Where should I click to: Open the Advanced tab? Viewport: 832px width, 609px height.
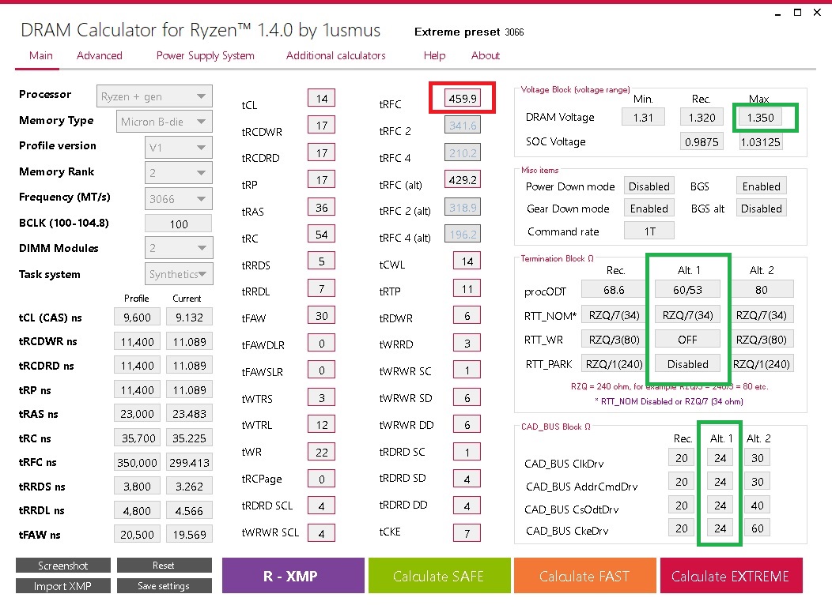[99, 55]
